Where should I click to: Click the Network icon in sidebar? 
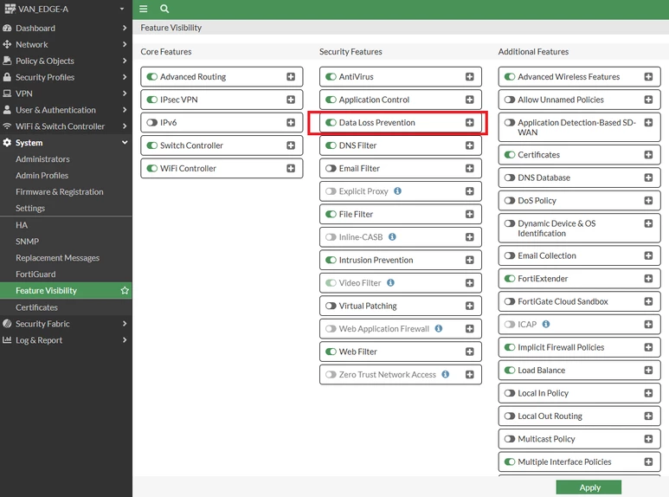click(7, 44)
